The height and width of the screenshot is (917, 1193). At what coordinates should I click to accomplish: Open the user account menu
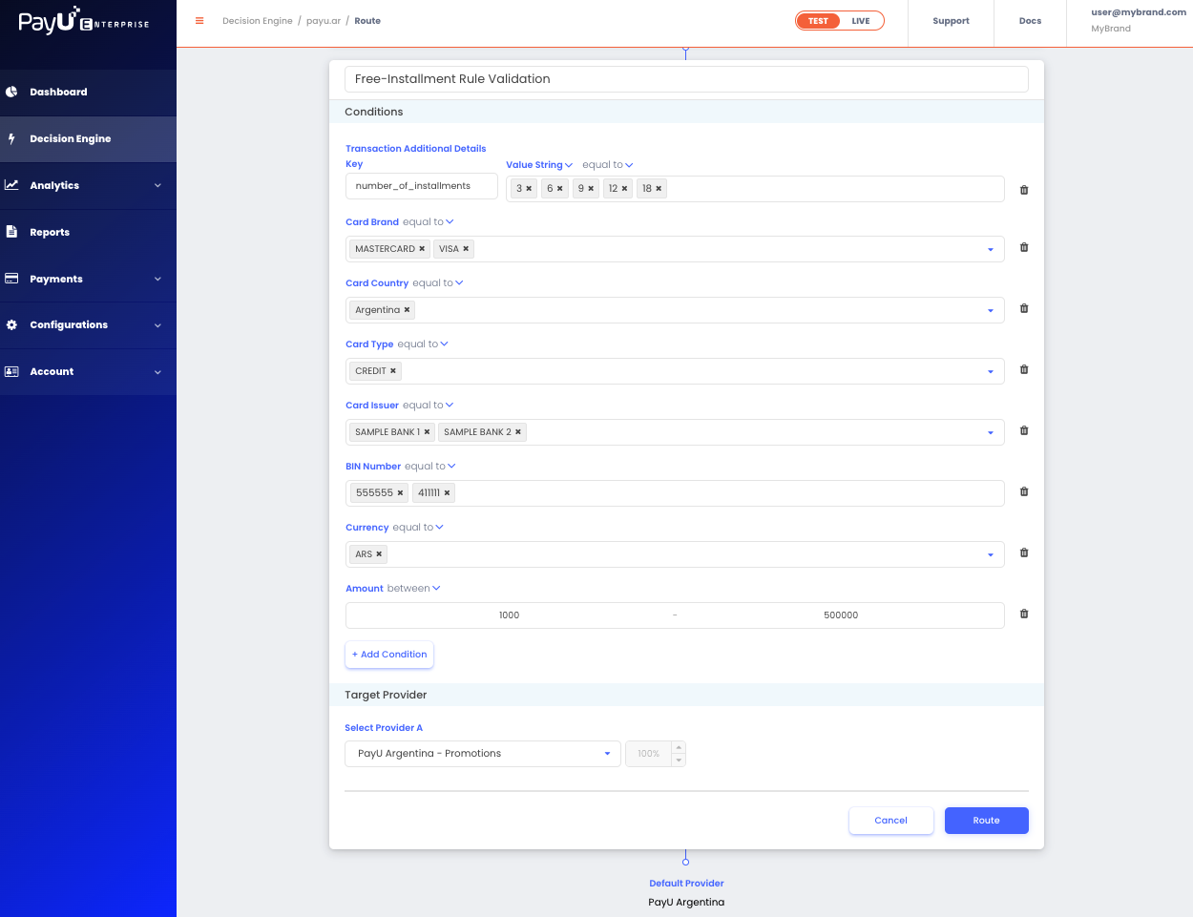pyautogui.click(x=1139, y=20)
